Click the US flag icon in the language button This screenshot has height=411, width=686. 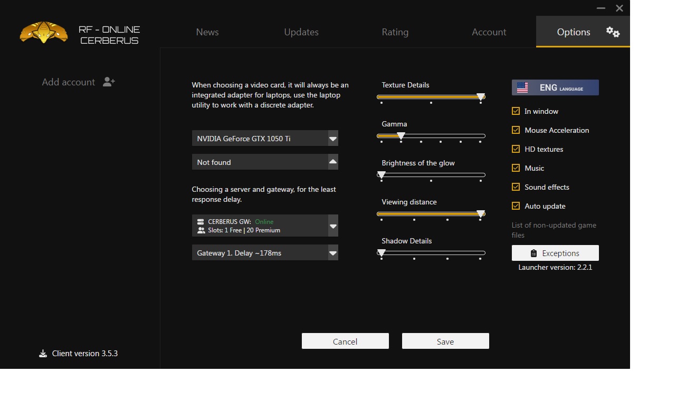(522, 87)
